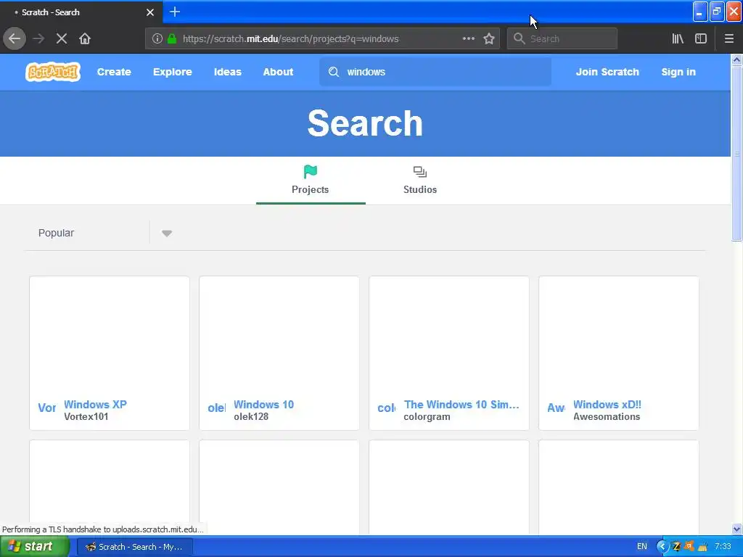Click the scrollbar down arrow
The width and height of the screenshot is (743, 557).
(736, 529)
